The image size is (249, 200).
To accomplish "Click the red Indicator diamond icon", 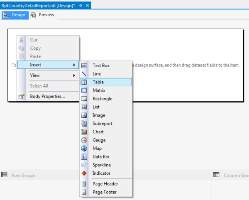I will (84, 173).
